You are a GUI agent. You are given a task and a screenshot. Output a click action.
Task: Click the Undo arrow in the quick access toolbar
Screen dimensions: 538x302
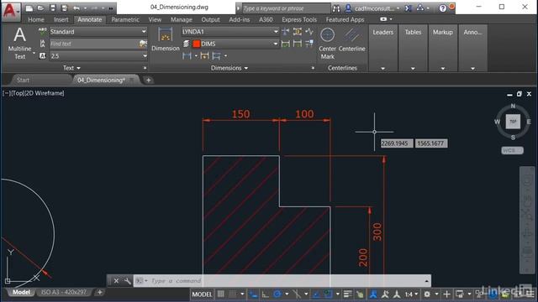76,8
